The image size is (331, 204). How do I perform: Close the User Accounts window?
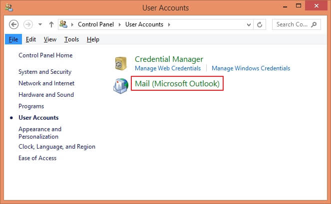[x=316, y=5]
